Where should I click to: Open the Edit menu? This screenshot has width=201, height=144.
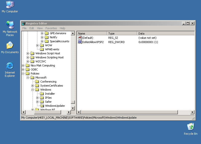[x=32, y=28]
